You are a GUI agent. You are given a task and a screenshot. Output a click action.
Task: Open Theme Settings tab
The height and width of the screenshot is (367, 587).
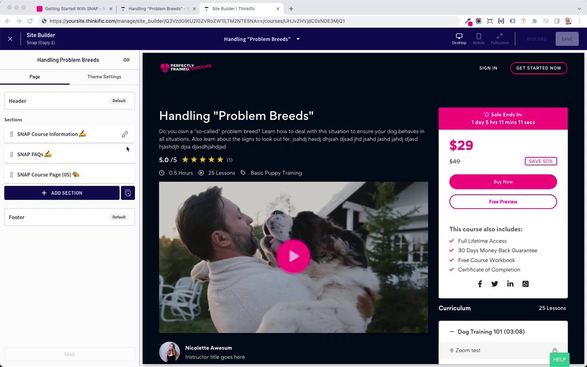104,77
